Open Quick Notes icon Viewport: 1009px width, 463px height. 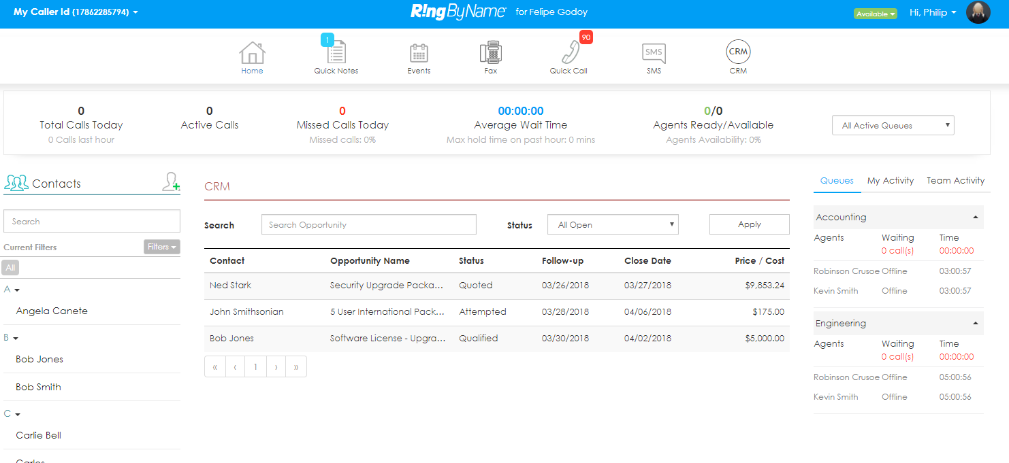[x=336, y=52]
